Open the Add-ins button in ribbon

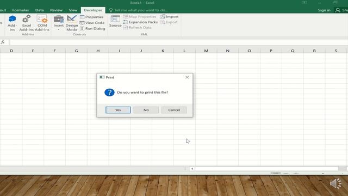12,23
